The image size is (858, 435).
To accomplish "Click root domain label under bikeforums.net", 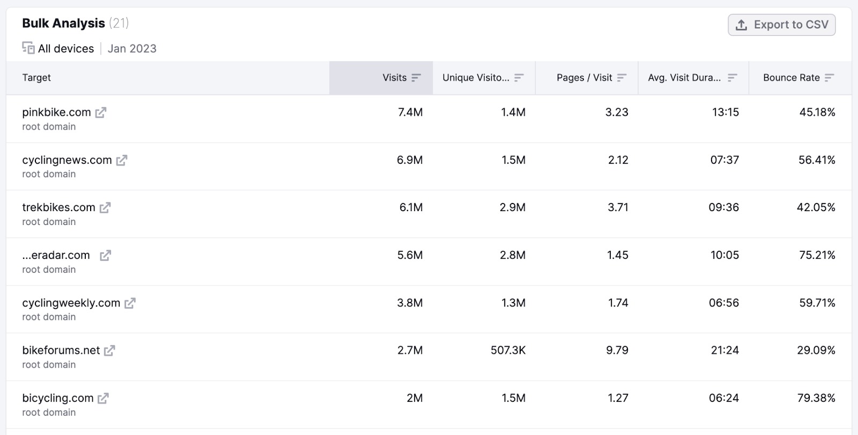I will click(49, 365).
